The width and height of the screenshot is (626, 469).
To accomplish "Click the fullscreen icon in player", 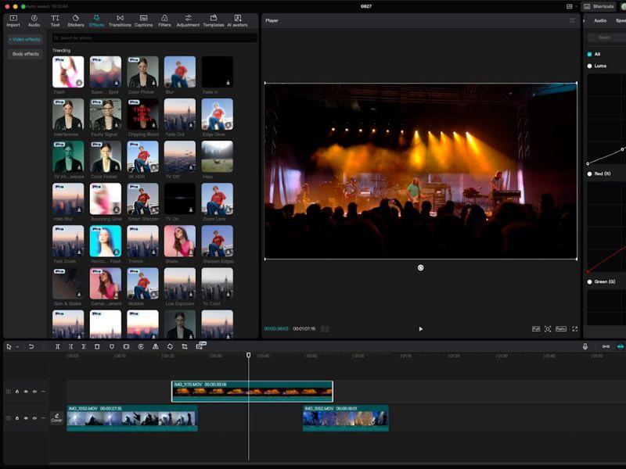I will point(575,329).
